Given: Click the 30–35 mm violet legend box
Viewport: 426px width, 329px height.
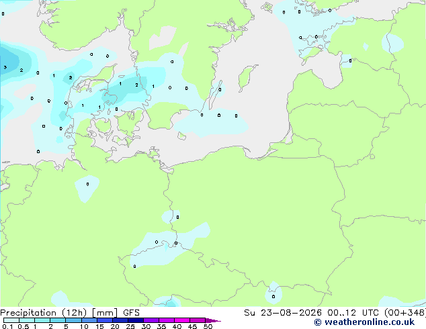Looking at the screenshot, I should click(x=151, y=320).
